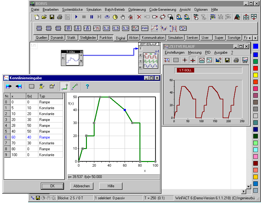Open the Datei menu
The height and width of the screenshot is (203, 261).
35,10
